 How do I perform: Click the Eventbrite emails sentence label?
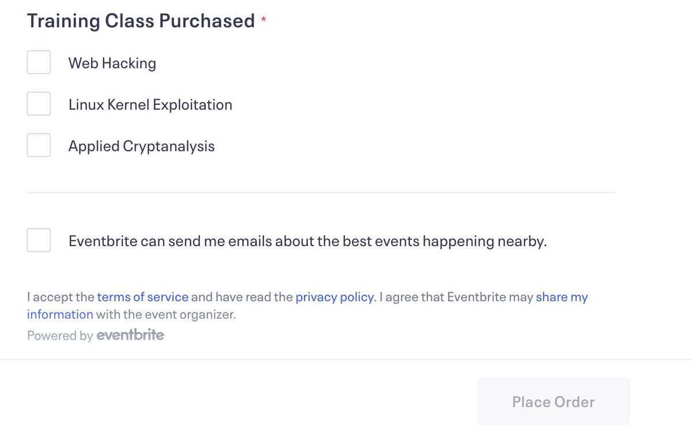(307, 241)
